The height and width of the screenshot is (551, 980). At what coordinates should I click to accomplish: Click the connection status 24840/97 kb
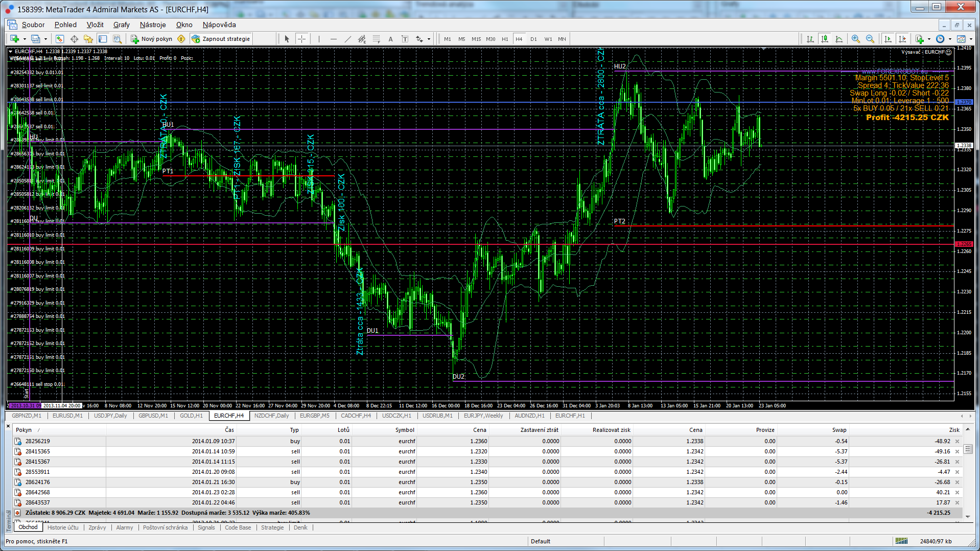pos(935,541)
